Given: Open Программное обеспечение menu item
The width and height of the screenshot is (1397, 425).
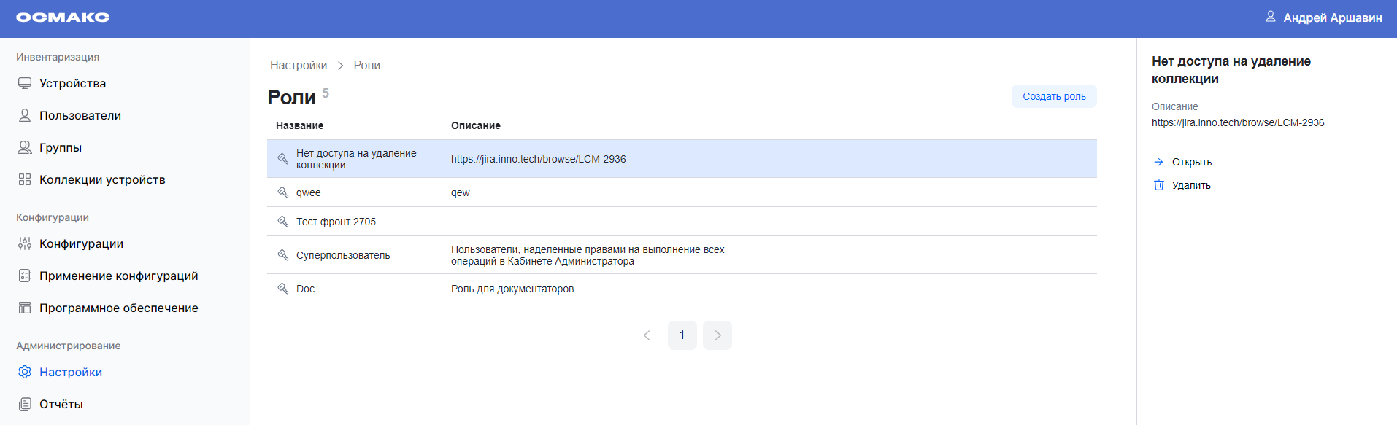Looking at the screenshot, I should tap(118, 308).
